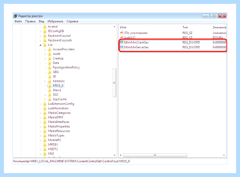Click the FipsAlgorithmPolicy folder icon
The width and height of the screenshot is (240, 177).
(x=50, y=68)
